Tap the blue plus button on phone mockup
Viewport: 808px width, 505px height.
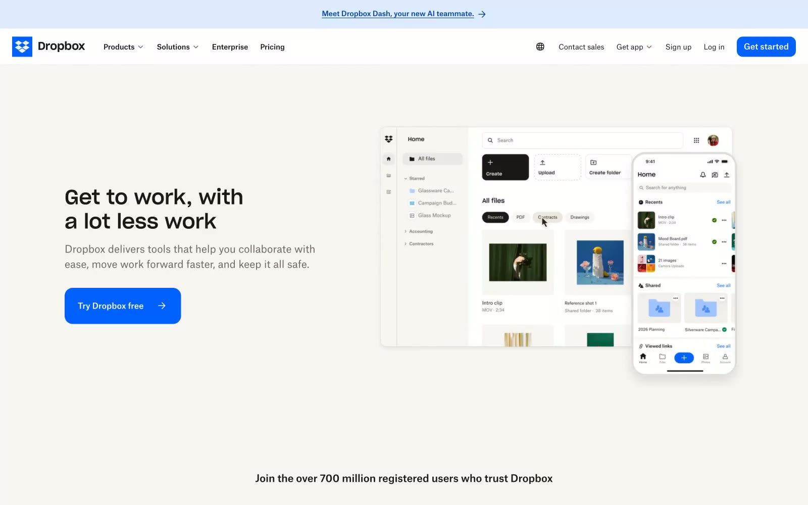point(684,358)
